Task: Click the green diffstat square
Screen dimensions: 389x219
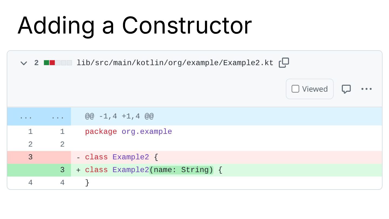Action: [46, 63]
